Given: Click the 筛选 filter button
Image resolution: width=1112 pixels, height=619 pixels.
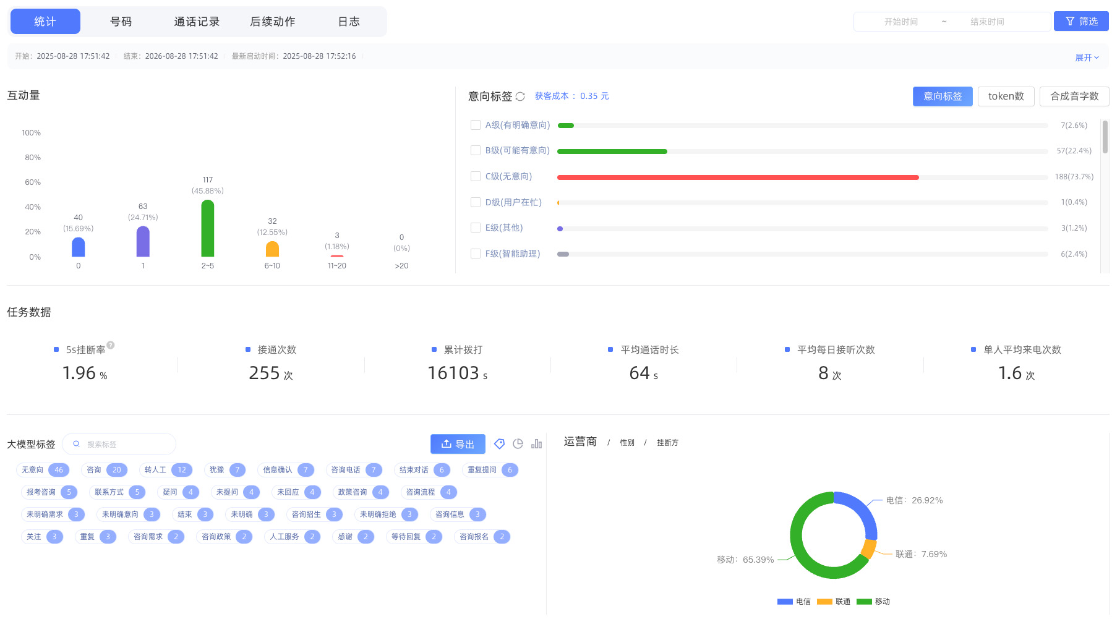Looking at the screenshot, I should (x=1081, y=22).
